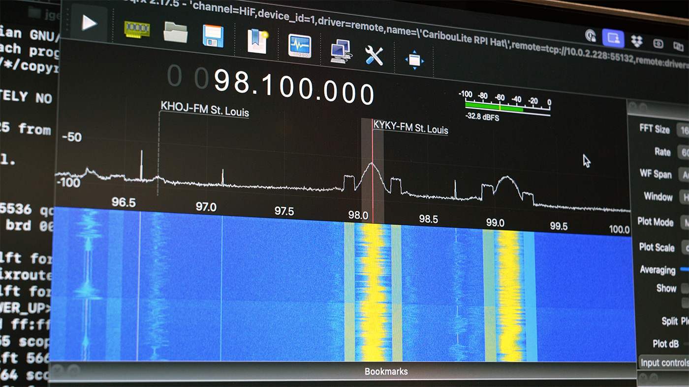
Task: Adjust the Averaging slider
Action: (685, 269)
